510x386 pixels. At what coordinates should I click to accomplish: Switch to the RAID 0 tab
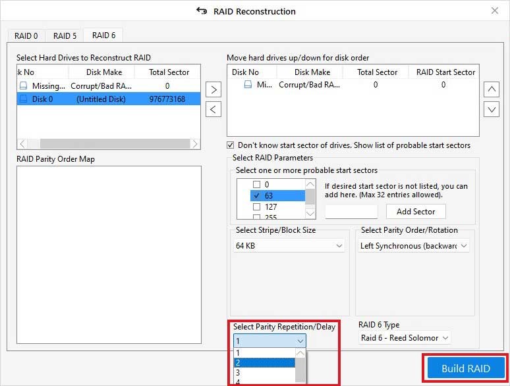tap(26, 36)
